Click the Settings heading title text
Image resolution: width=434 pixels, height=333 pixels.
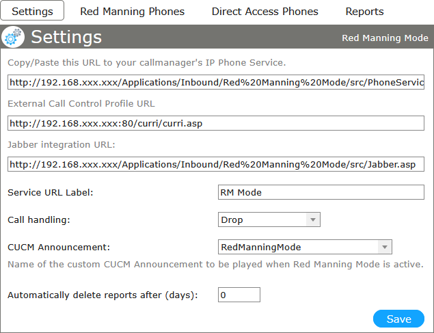66,38
